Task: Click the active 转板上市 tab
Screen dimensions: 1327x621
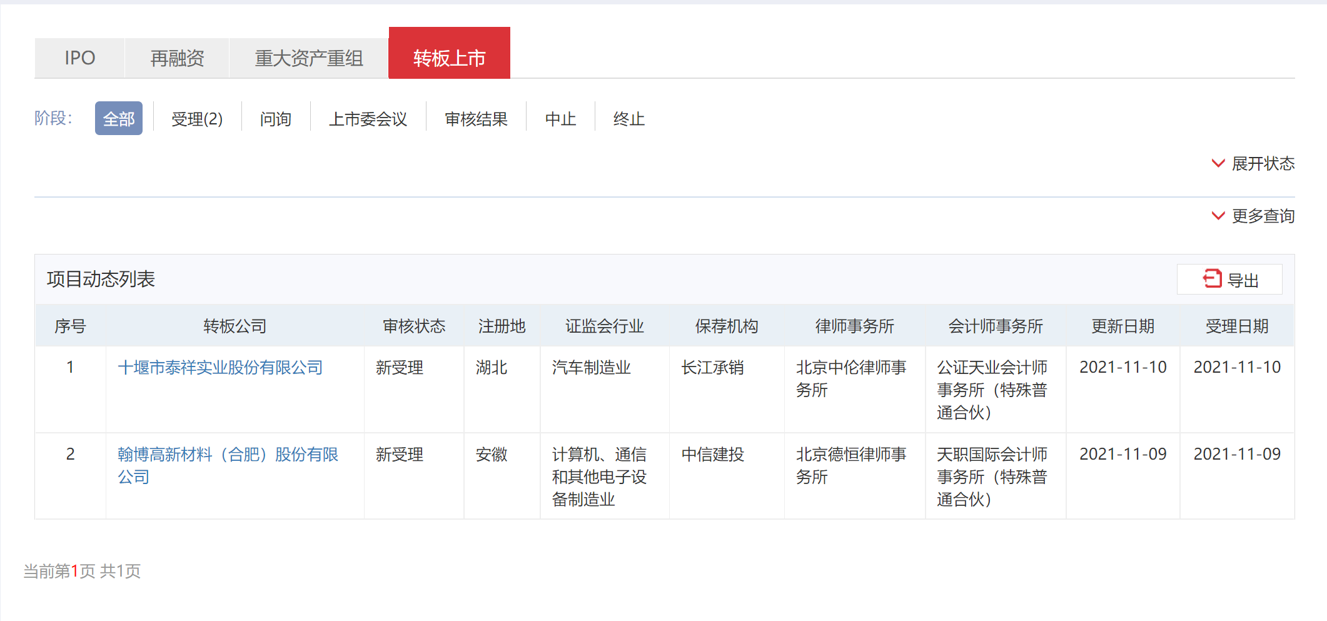Action: tap(449, 58)
